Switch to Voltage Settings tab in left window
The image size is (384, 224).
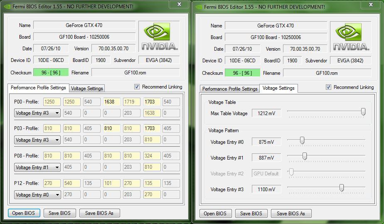pos(87,89)
